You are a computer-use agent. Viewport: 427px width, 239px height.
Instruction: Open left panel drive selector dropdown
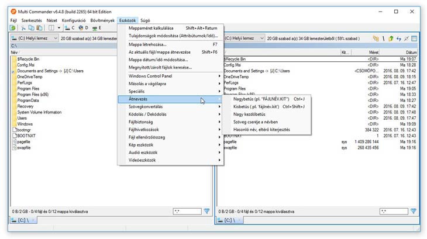(x=34, y=39)
